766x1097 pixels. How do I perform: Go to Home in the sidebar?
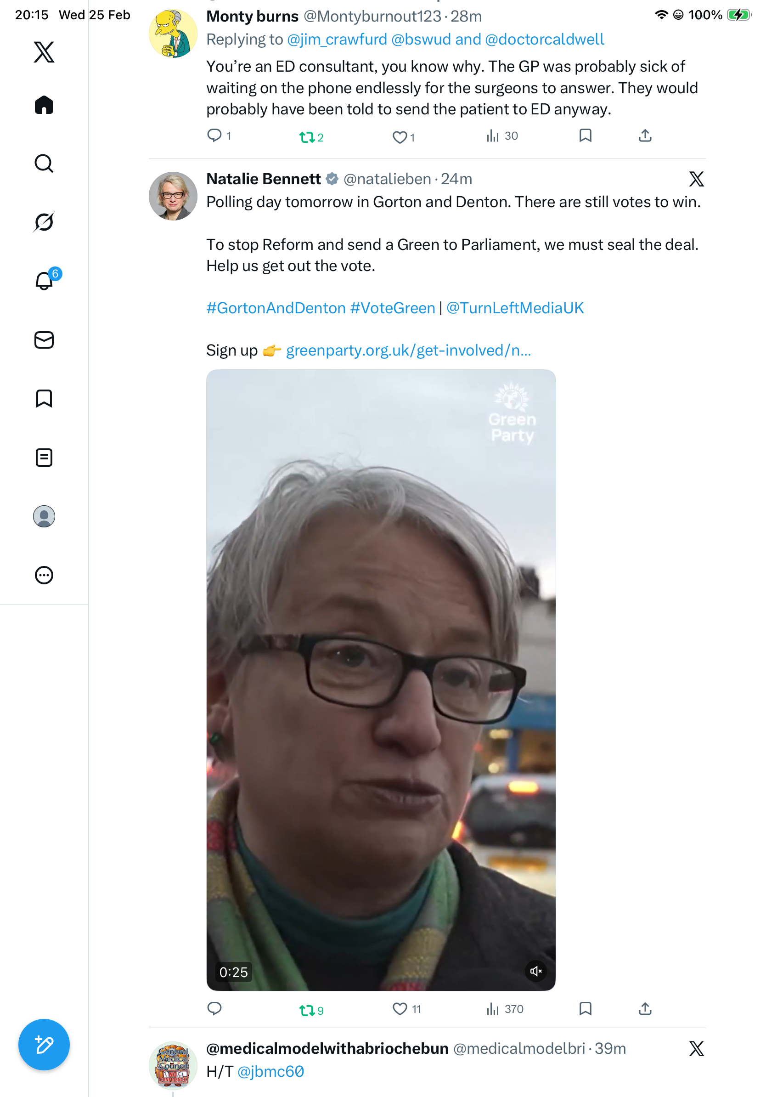coord(44,105)
